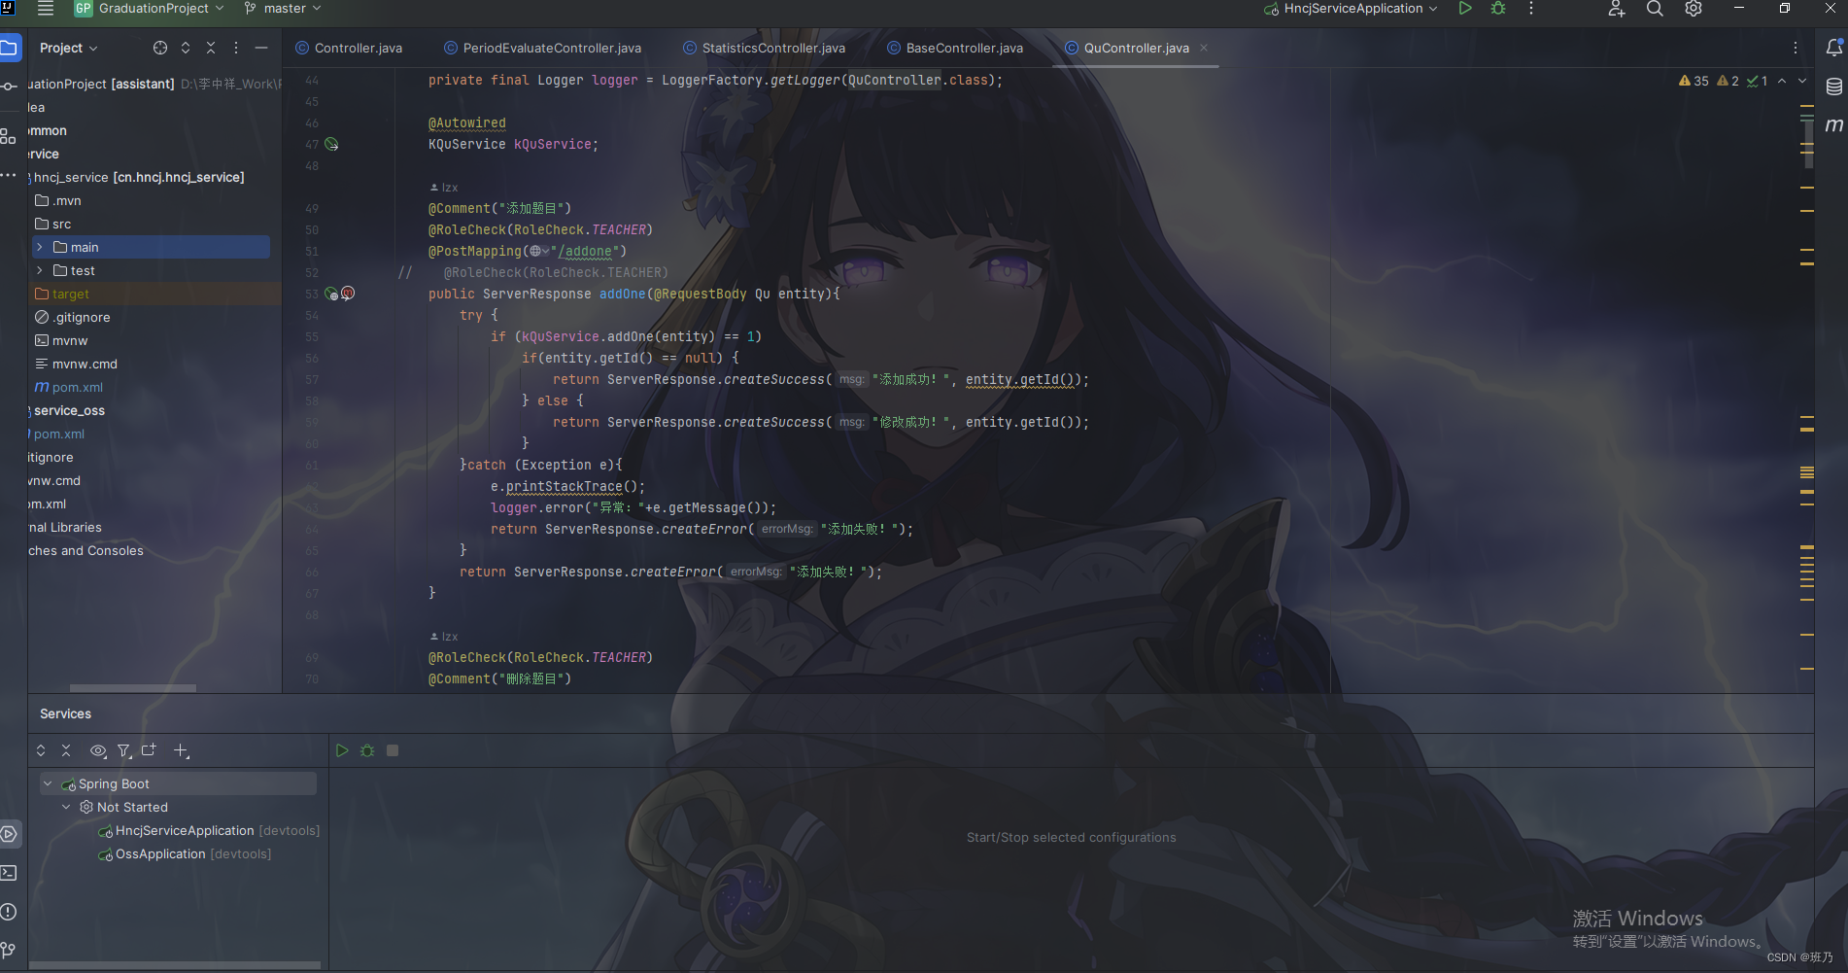
Task: Open Search Everywhere with the magnifier icon
Action: click(x=1655, y=9)
